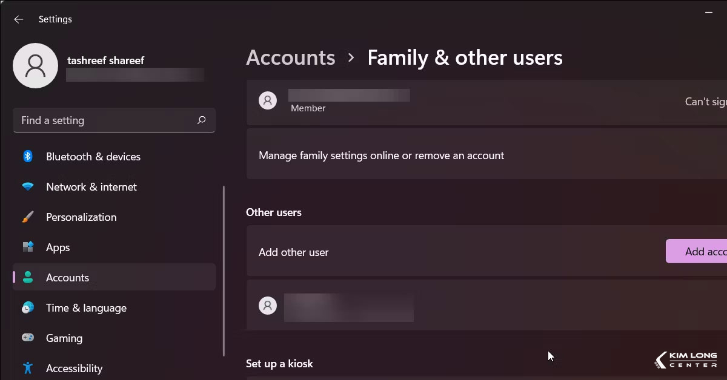
Task: Click the search magnifier icon
Action: pos(202,120)
